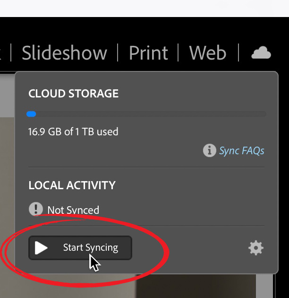Click the info icon beside Sync FAQs

pyautogui.click(x=210, y=150)
